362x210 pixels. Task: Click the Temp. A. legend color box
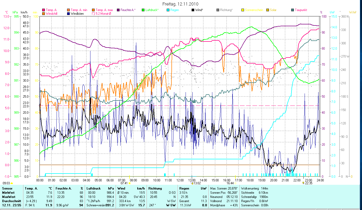pyautogui.click(x=44, y=10)
